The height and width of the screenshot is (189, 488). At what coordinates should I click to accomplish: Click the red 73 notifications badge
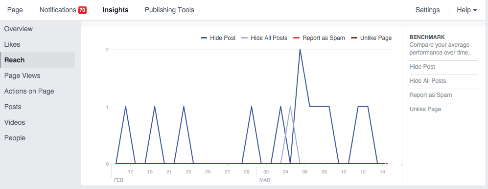(82, 10)
